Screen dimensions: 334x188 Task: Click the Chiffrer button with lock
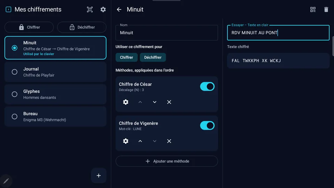(x=29, y=27)
